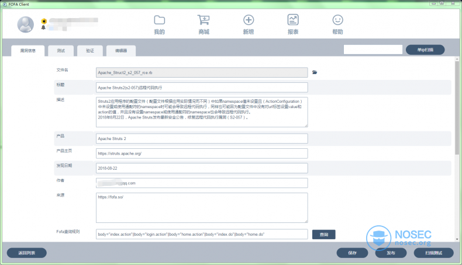The height and width of the screenshot is (265, 462).
Task: Click the 扫描测试 button
Action: (433, 253)
